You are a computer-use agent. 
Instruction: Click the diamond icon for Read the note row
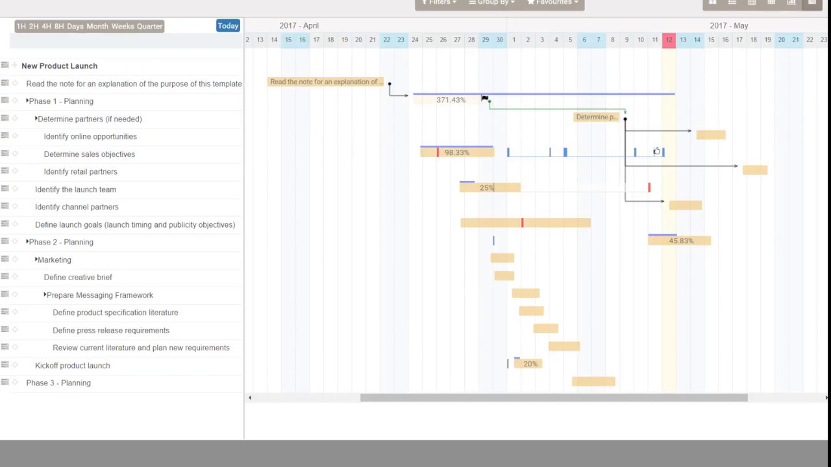click(15, 83)
